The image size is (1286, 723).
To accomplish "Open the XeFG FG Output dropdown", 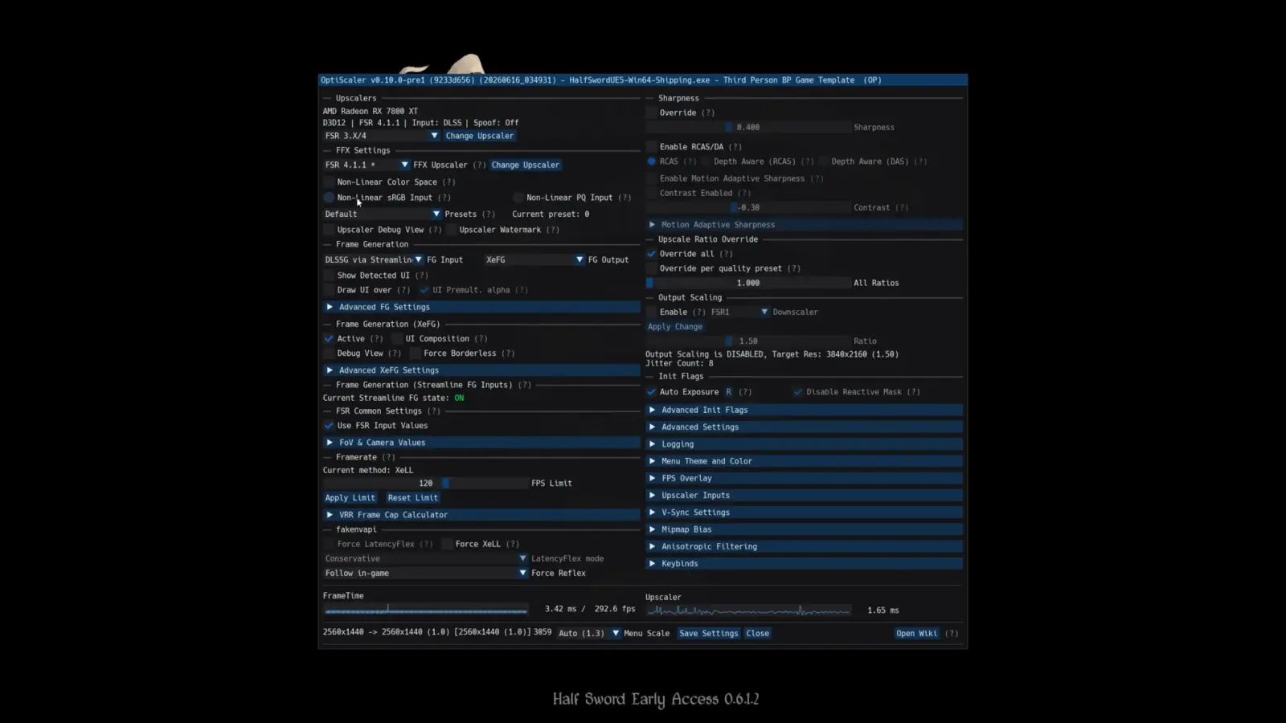I will tap(534, 259).
